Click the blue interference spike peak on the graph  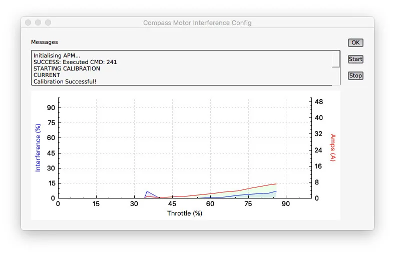click(x=147, y=191)
